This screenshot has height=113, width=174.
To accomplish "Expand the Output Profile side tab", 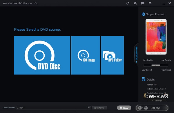I will click(x=136, y=54).
